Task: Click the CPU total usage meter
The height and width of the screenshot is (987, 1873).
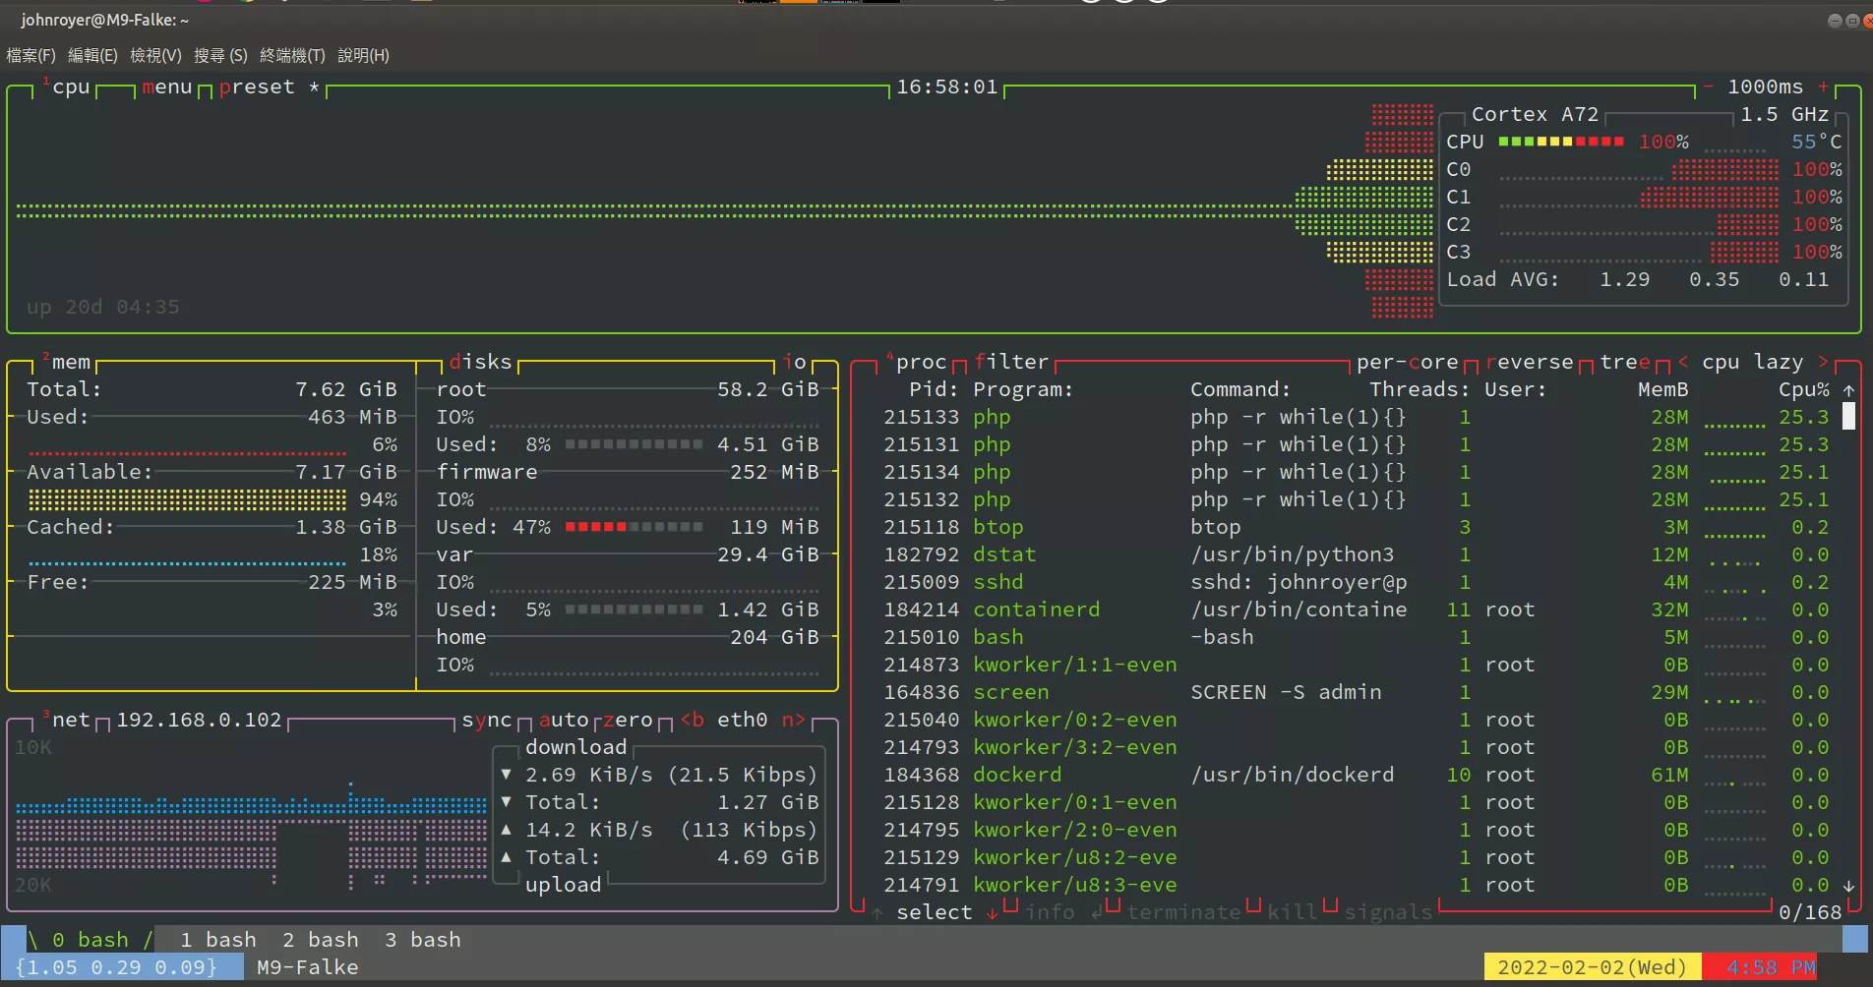Action: [1560, 142]
